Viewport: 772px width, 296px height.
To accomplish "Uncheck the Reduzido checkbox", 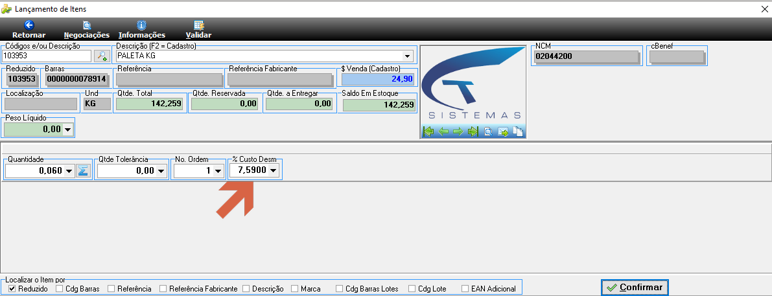I will [12, 289].
